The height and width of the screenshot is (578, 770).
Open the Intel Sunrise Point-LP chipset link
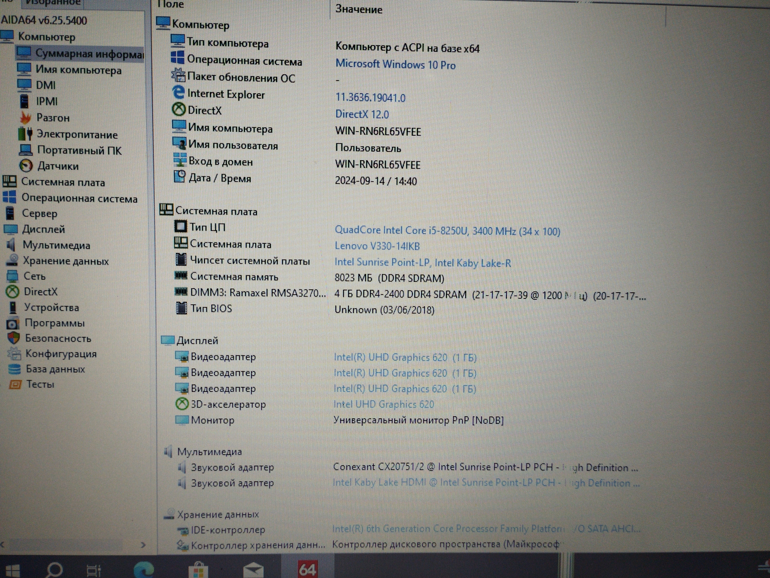(x=423, y=263)
